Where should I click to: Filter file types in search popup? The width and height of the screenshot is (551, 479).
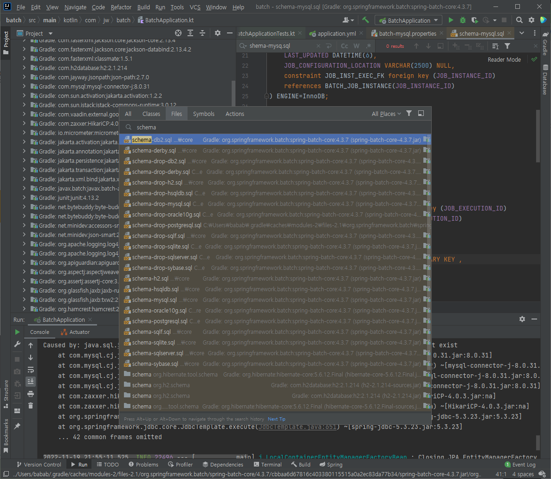pyautogui.click(x=409, y=113)
